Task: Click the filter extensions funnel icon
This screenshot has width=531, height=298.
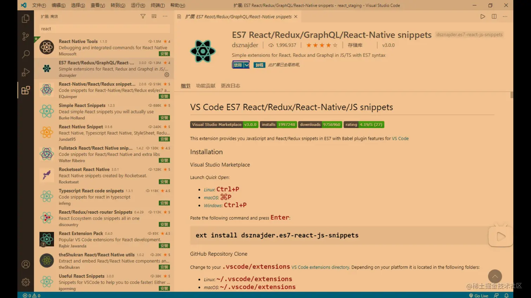Action: pos(143,16)
